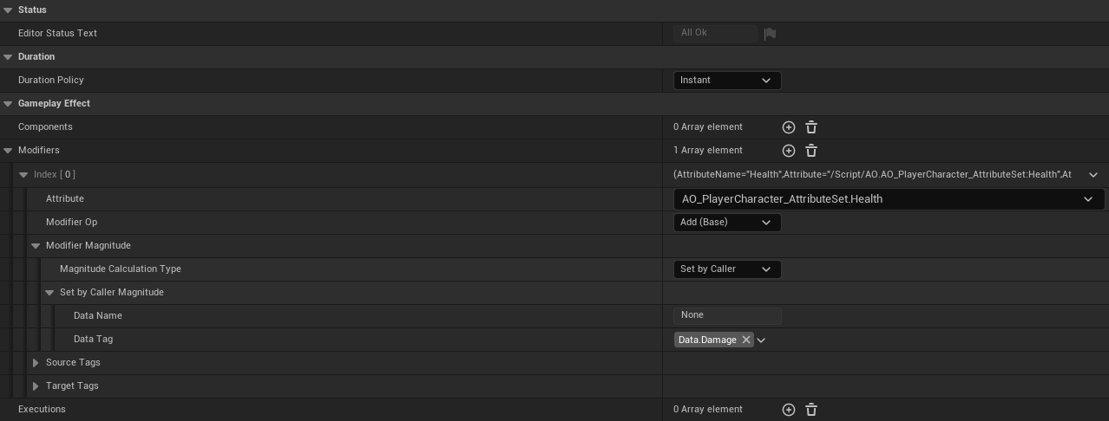Image resolution: width=1109 pixels, height=421 pixels.
Task: Collapse the Modifier Magnitude group
Action: pyautogui.click(x=36, y=246)
